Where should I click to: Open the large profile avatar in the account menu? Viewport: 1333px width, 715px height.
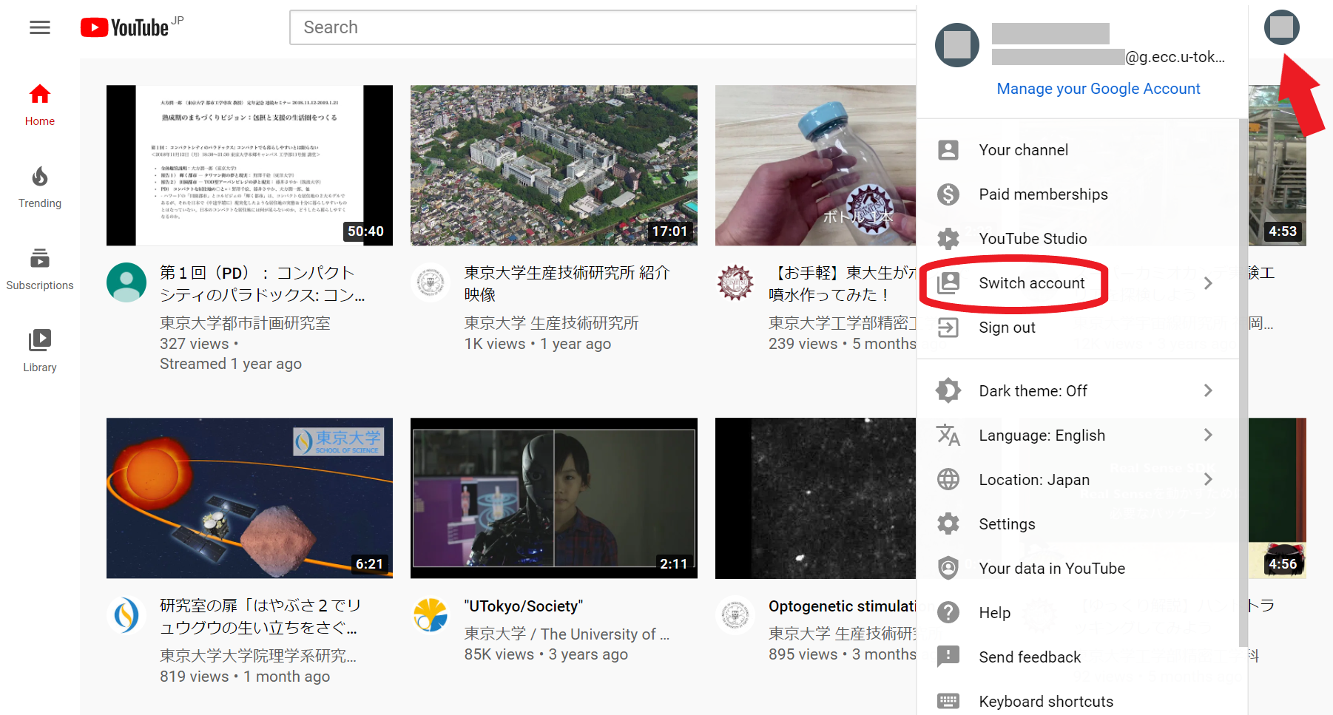(957, 45)
